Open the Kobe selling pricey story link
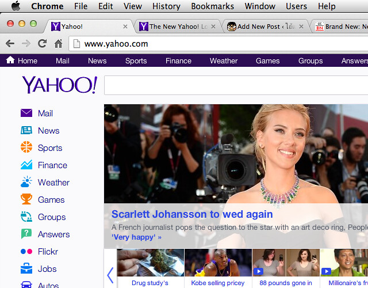Viewport: 368px width, 288px height. click(218, 283)
